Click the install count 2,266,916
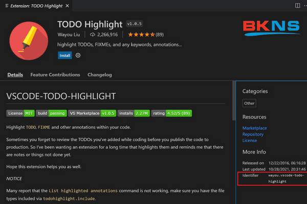The width and height of the screenshot is (307, 204). coord(107,35)
